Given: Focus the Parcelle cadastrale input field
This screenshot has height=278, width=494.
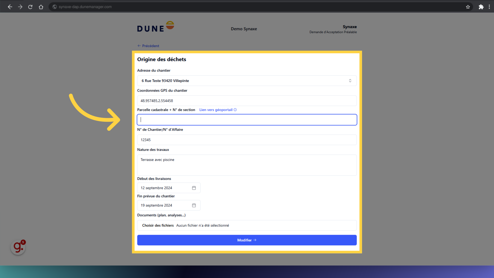Looking at the screenshot, I should click(x=247, y=120).
